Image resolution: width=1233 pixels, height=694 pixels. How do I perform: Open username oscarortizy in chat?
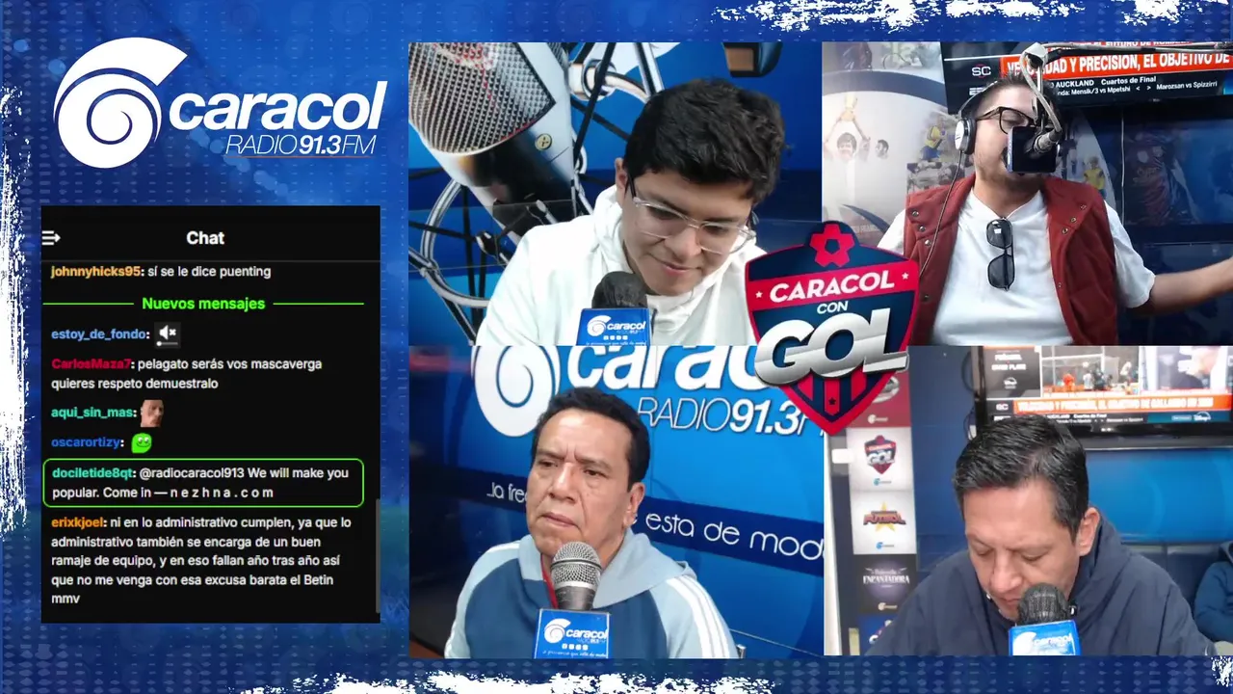[x=87, y=443]
